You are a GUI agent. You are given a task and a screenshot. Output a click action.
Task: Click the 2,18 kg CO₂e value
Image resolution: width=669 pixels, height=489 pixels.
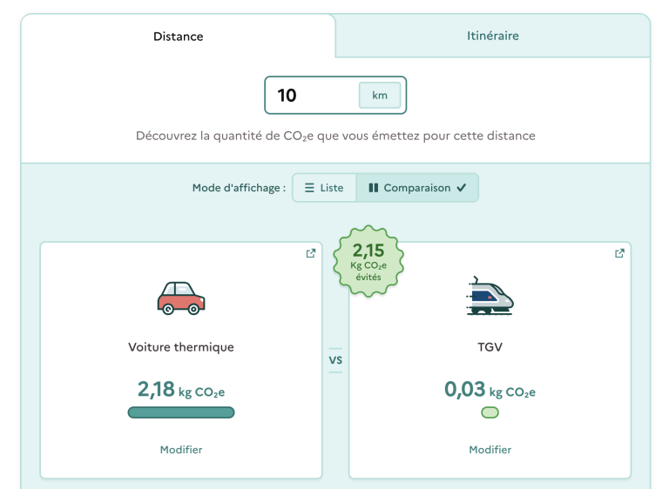[181, 390]
